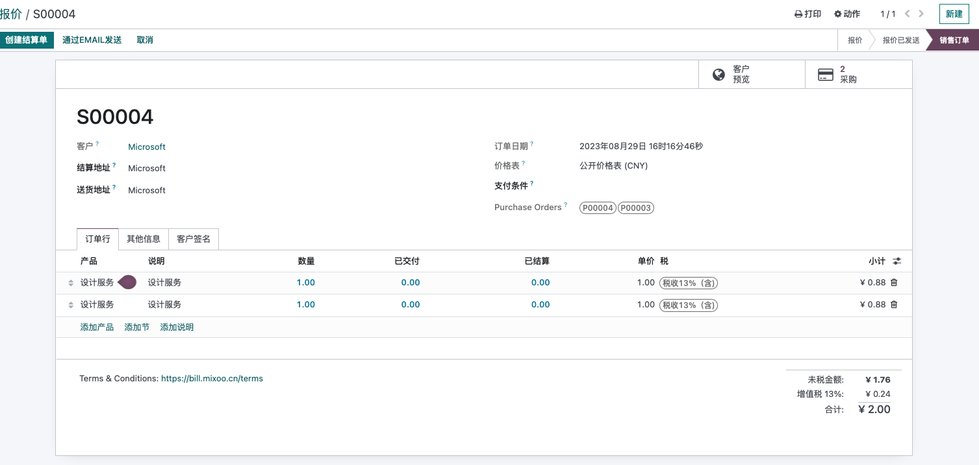979x465 pixels.
Task: Select the P00004 purchase order tag
Action: [598, 208]
